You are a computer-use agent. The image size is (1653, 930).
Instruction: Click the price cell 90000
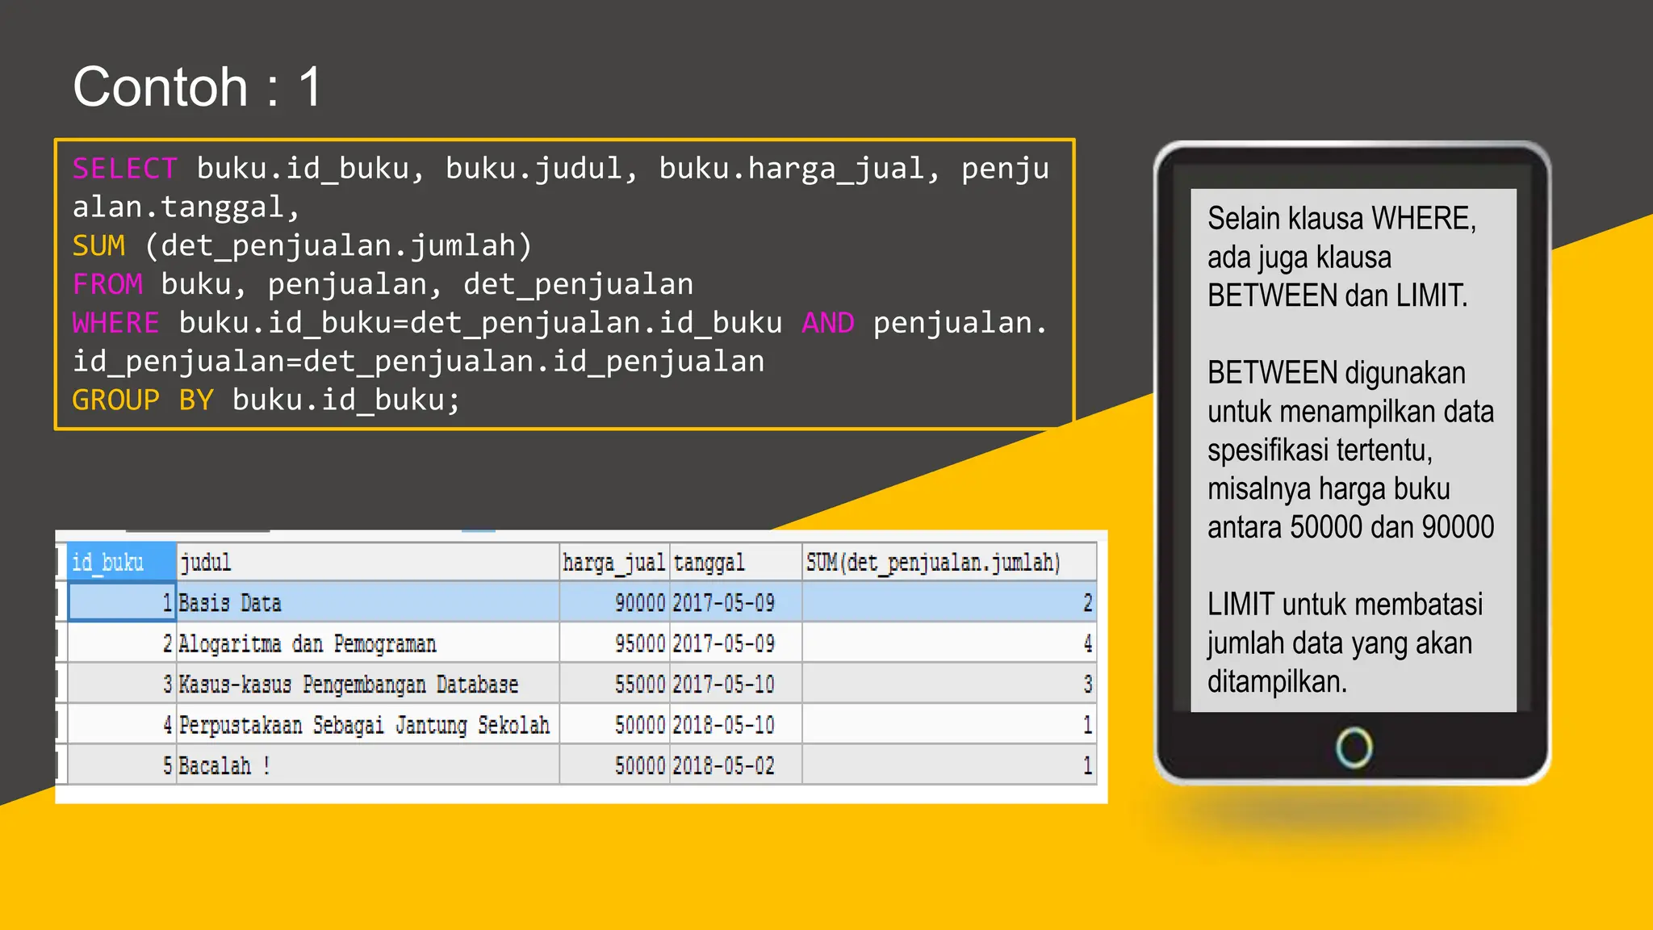point(614,602)
